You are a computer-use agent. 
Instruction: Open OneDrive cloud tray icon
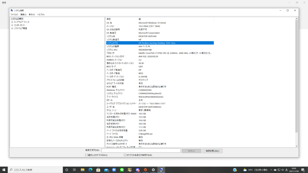275,170
